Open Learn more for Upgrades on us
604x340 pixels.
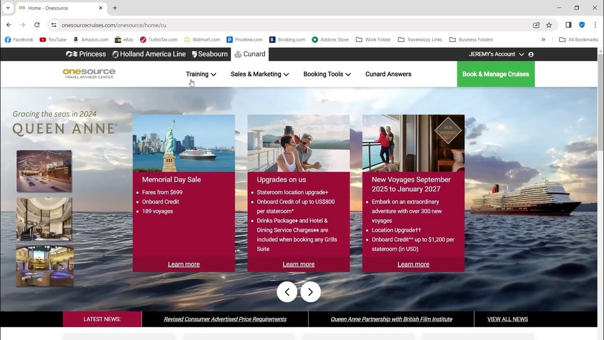(x=299, y=264)
